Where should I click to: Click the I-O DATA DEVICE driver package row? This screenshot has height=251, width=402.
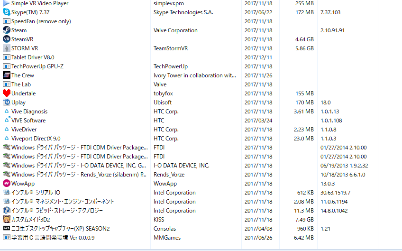79,166
